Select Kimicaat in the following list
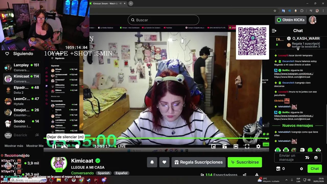Viewport: 327px width, 184px height. coord(22,79)
